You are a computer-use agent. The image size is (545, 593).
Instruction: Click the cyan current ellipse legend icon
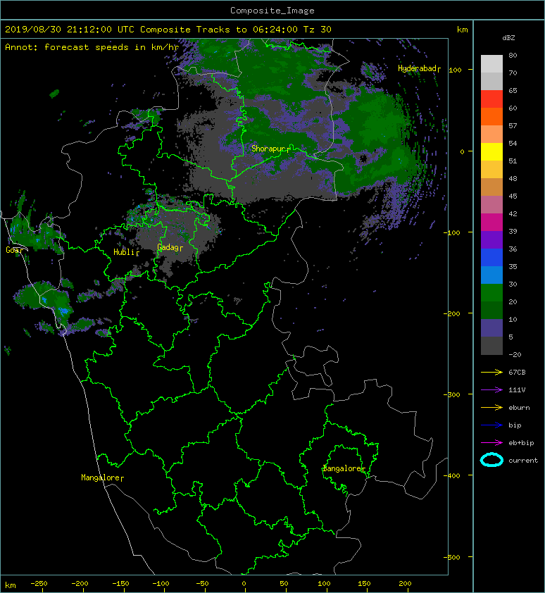pyautogui.click(x=491, y=460)
